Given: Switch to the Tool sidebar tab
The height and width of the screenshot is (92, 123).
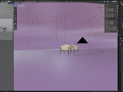Looking at the screenshot, I should point(118,9).
